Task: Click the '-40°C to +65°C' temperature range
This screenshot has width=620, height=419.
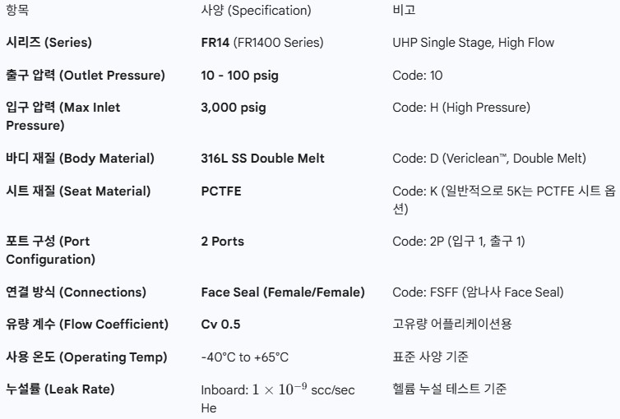Action: tap(245, 357)
